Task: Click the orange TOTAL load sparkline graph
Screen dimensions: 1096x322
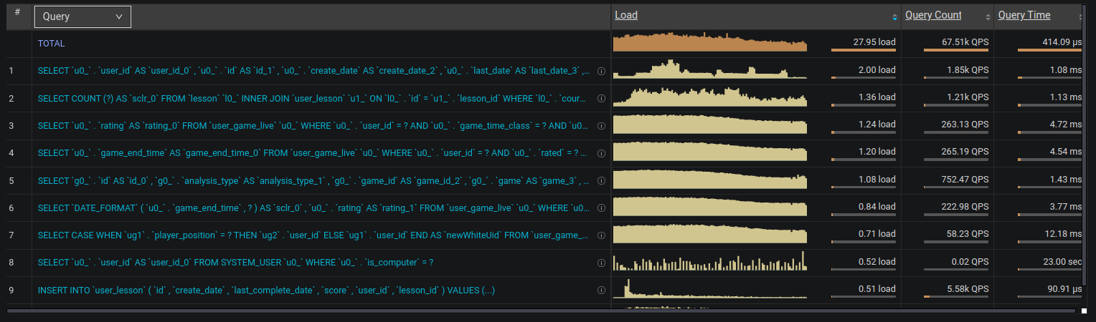Action: pos(710,43)
